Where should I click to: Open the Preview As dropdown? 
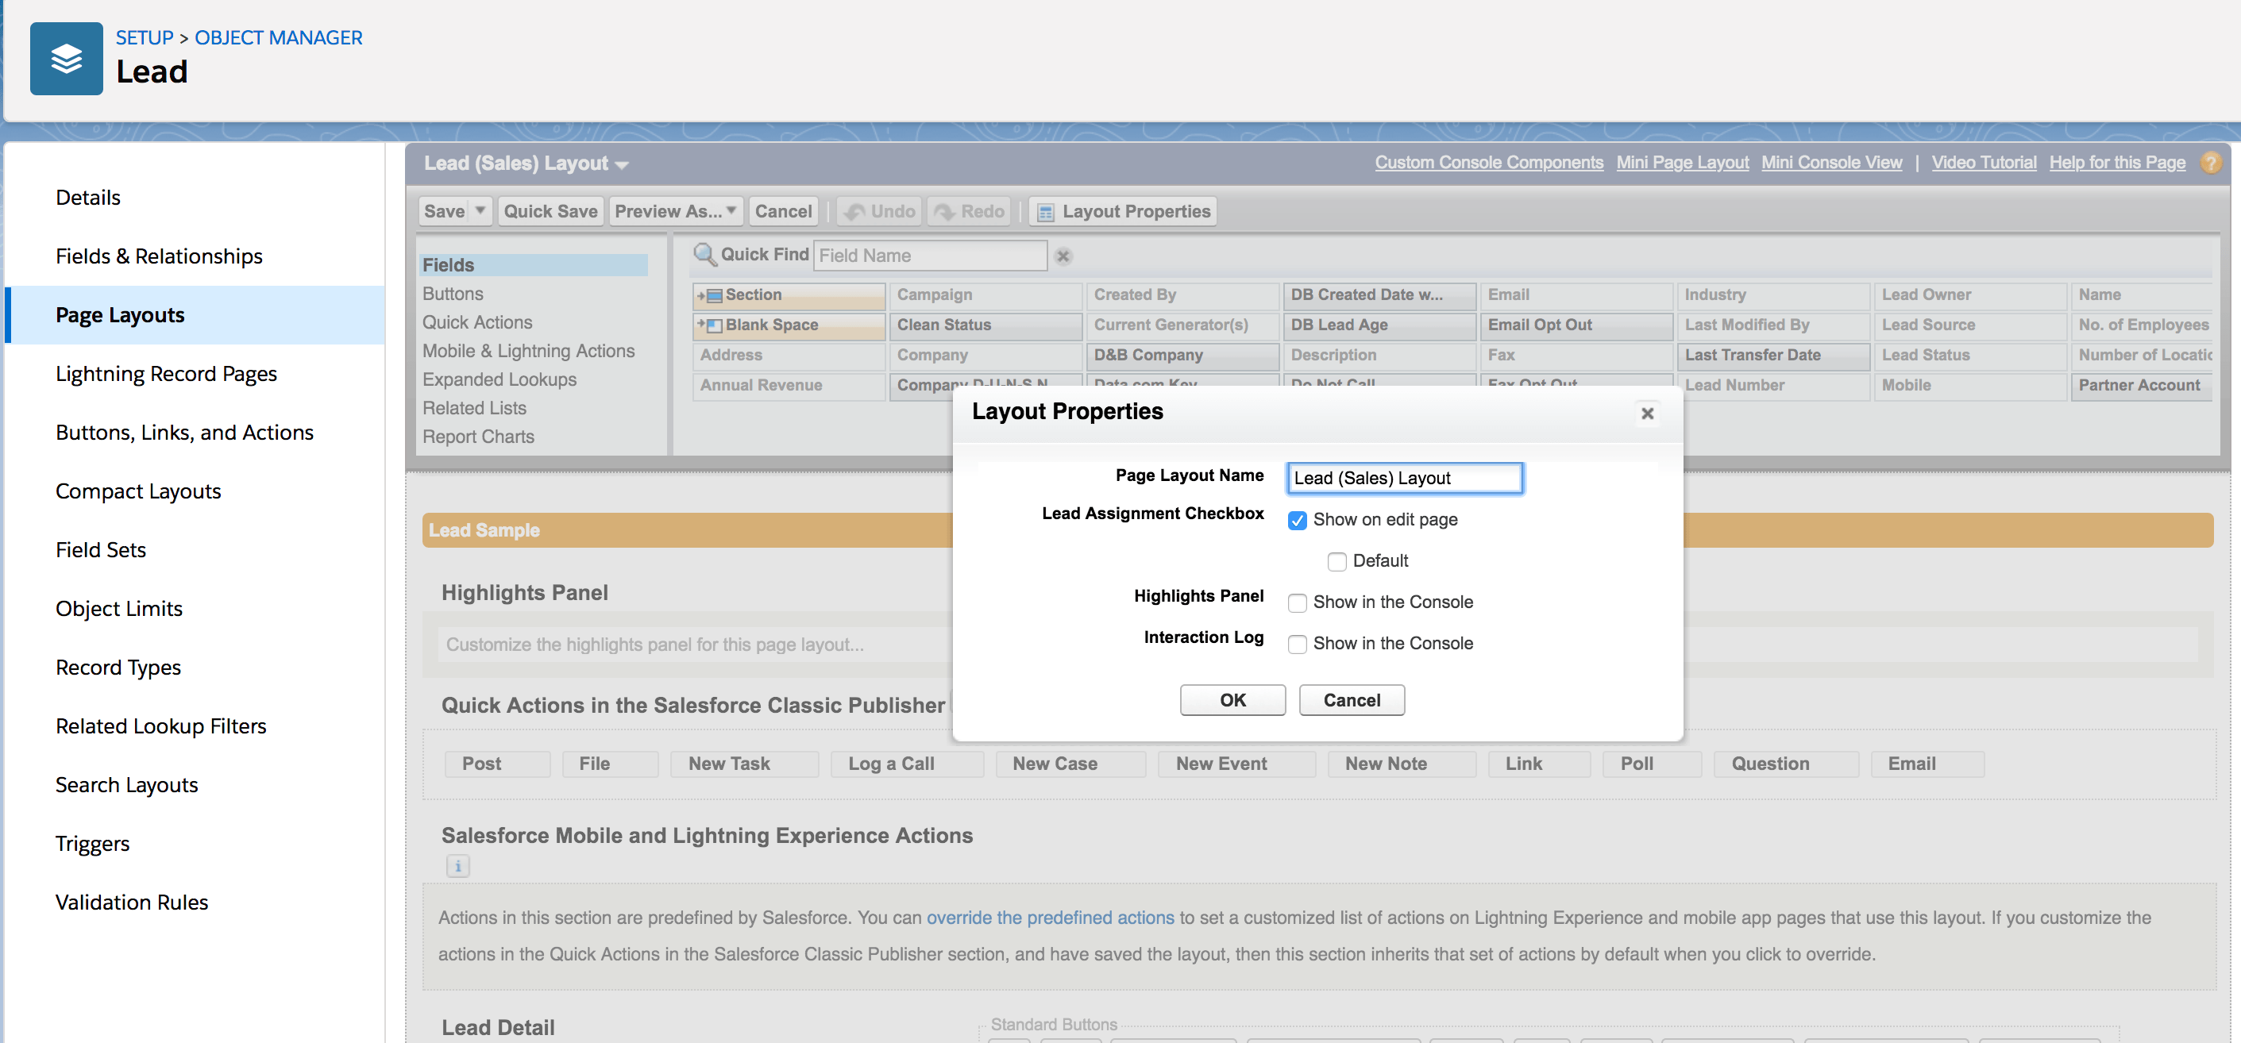click(x=676, y=210)
